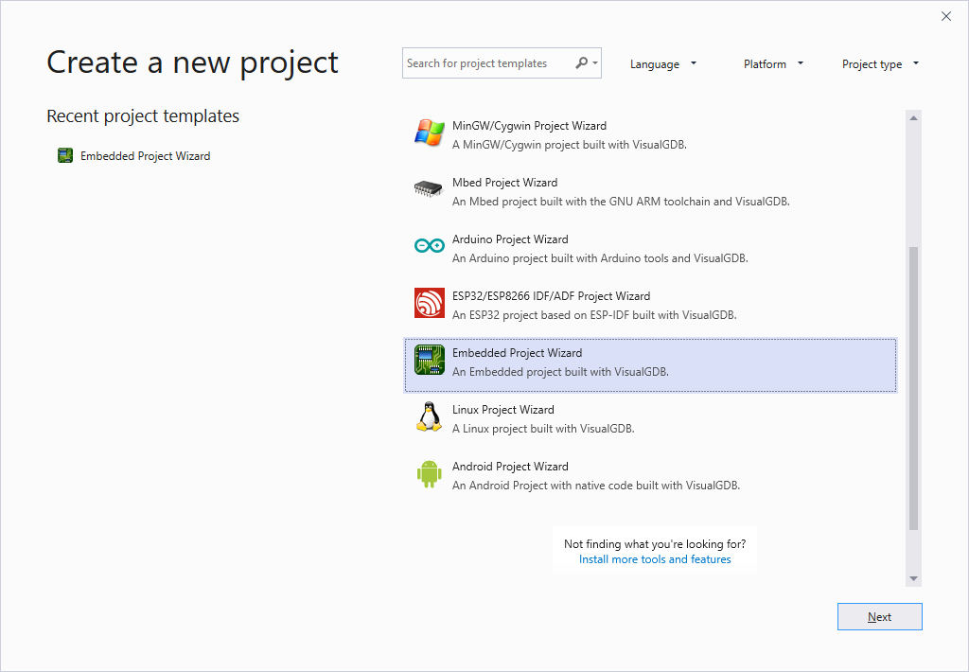Viewport: 969px width, 672px height.
Task: Click 'An ESP32 project based on ESP-IDF' description
Action: (x=594, y=315)
